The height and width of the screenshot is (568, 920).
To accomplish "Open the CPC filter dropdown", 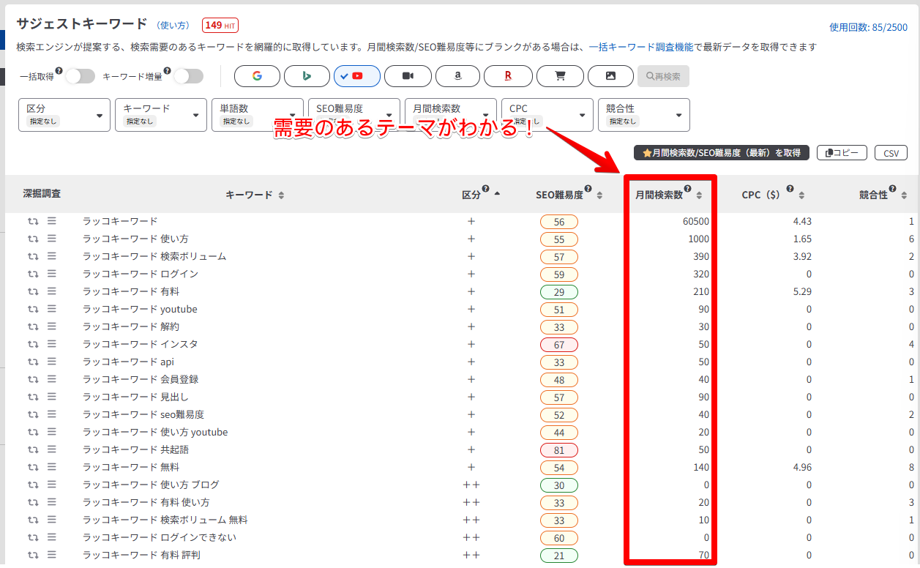I will 547,115.
